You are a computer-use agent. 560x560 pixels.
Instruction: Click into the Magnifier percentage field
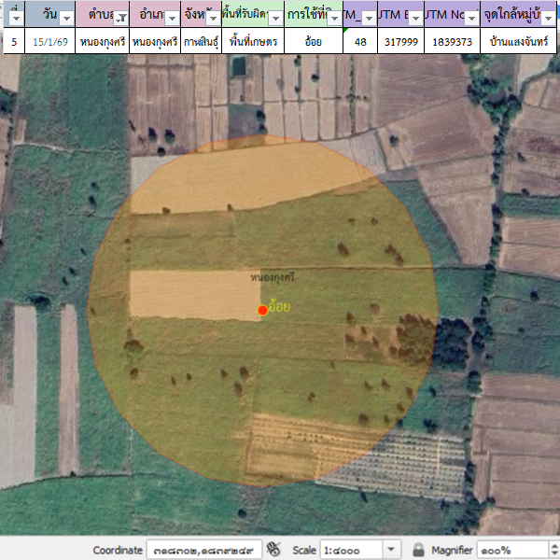click(x=509, y=550)
